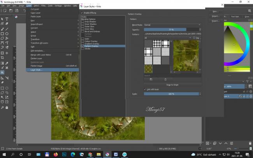253x158 pixels.
Task: Click the Import... button
Action: pos(216,16)
